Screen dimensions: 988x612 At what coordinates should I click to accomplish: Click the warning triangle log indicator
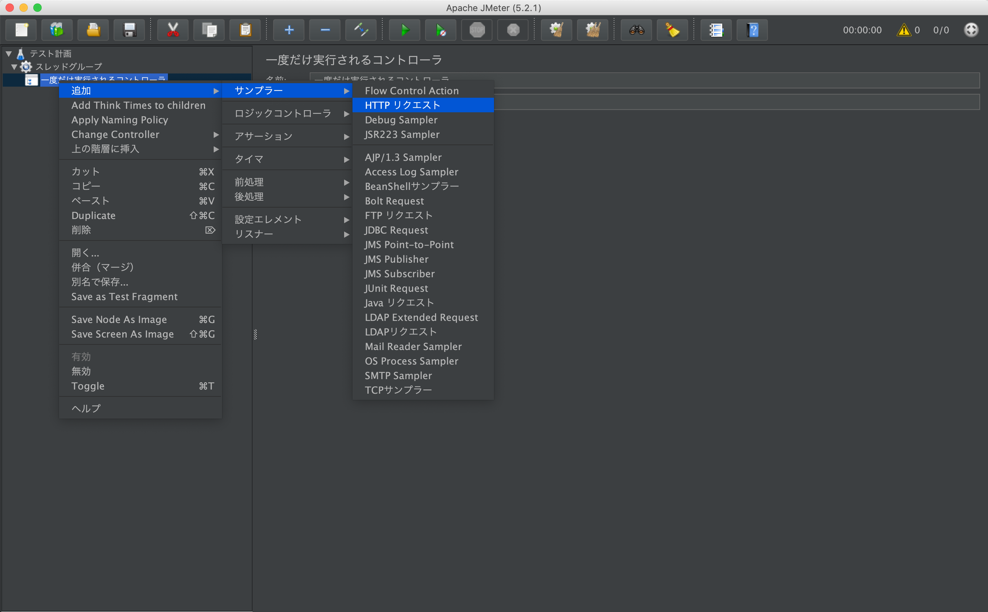(904, 30)
